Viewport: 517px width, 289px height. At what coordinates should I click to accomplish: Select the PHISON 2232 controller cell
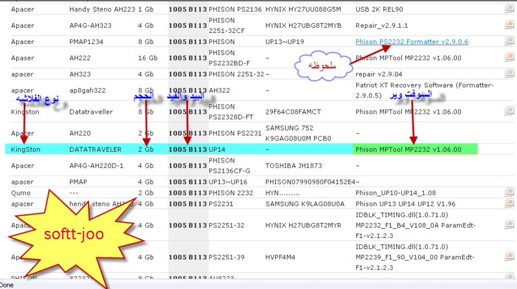point(231,193)
